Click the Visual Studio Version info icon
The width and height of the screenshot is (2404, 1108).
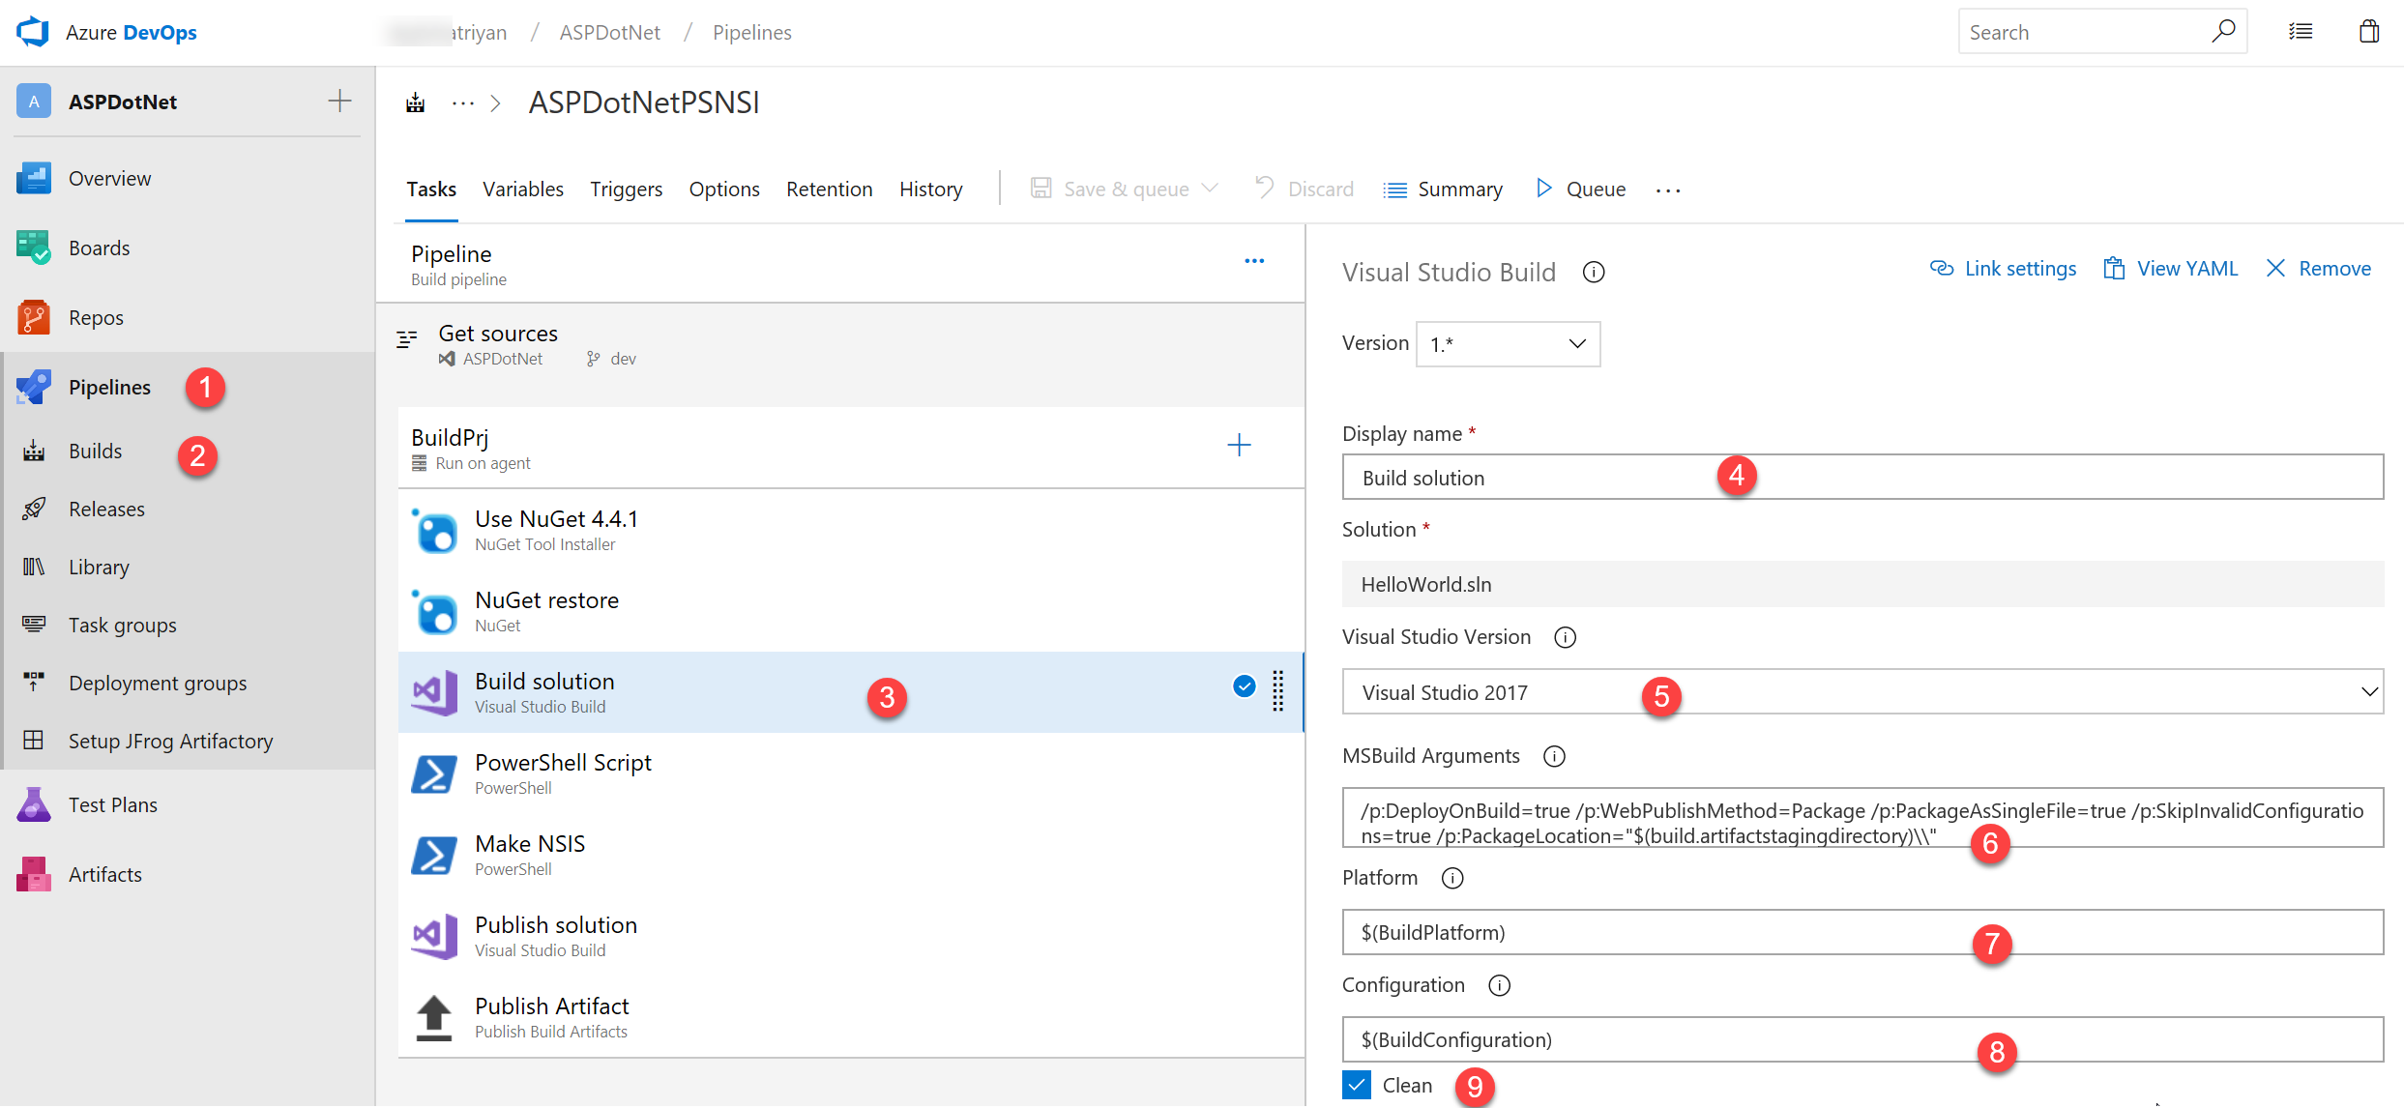(x=1565, y=637)
